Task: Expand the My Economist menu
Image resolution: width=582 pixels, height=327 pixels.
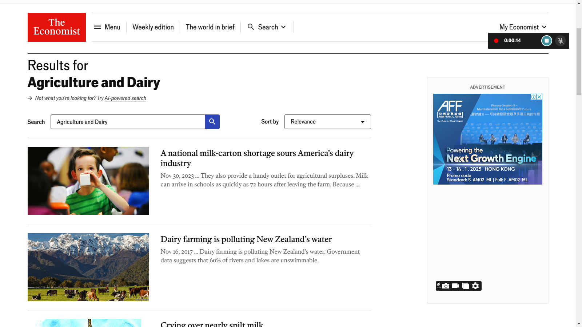Action: (522, 27)
